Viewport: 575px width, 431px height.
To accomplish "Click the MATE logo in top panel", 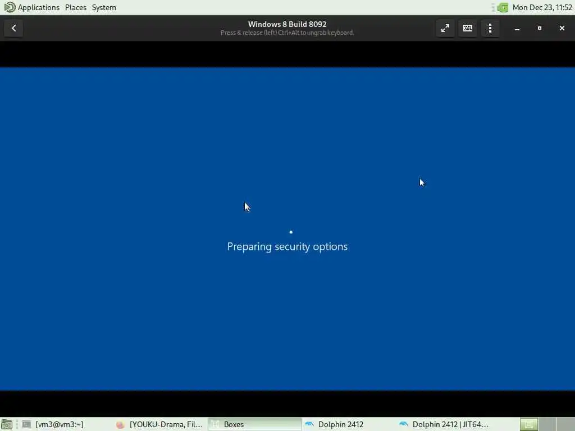I will pyautogui.click(x=9, y=7).
